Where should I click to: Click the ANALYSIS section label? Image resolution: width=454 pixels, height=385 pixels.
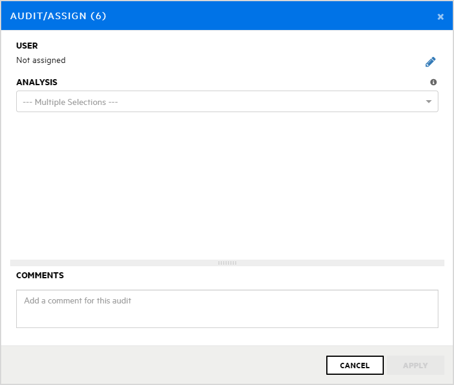pos(37,82)
